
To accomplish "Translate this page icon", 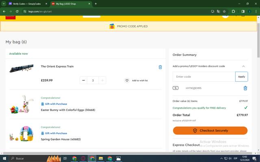I will pyautogui.click(x=219, y=11).
